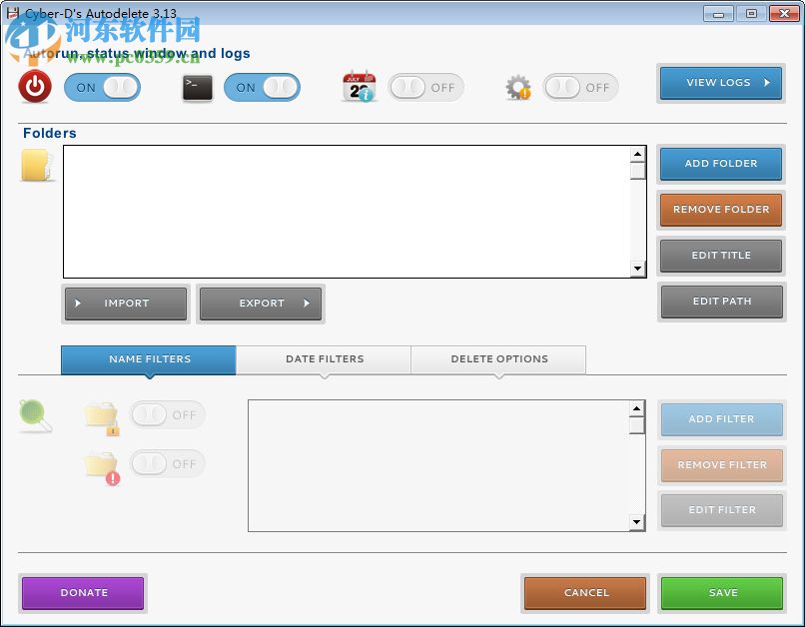The height and width of the screenshot is (627, 805).
Task: Click the settings gear icon
Action: [x=517, y=88]
